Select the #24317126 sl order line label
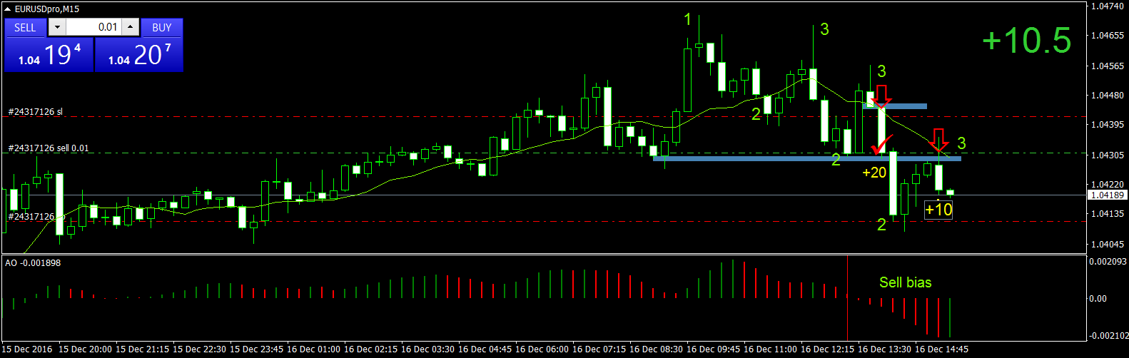 click(x=35, y=112)
